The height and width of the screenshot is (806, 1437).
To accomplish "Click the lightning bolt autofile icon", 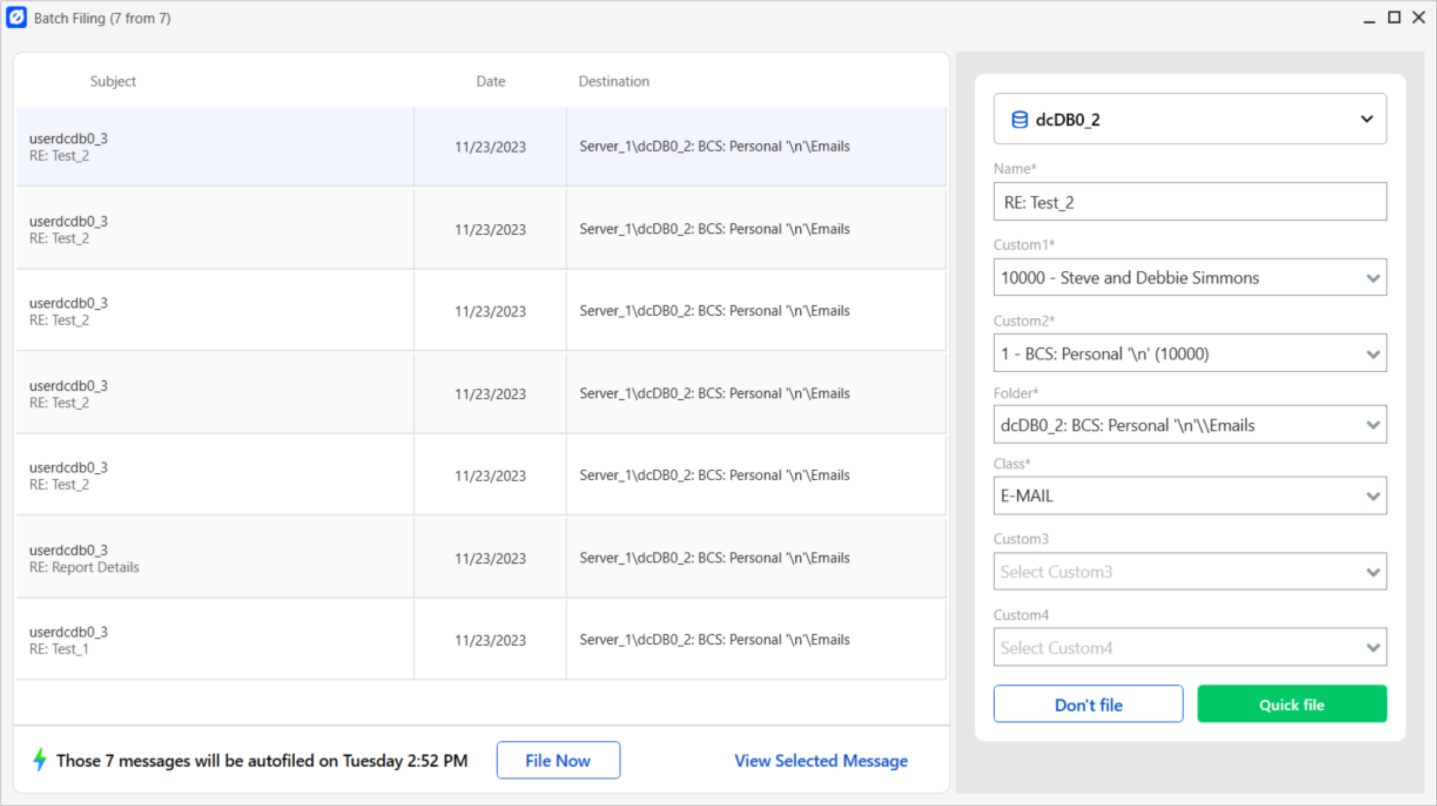I will pos(40,760).
